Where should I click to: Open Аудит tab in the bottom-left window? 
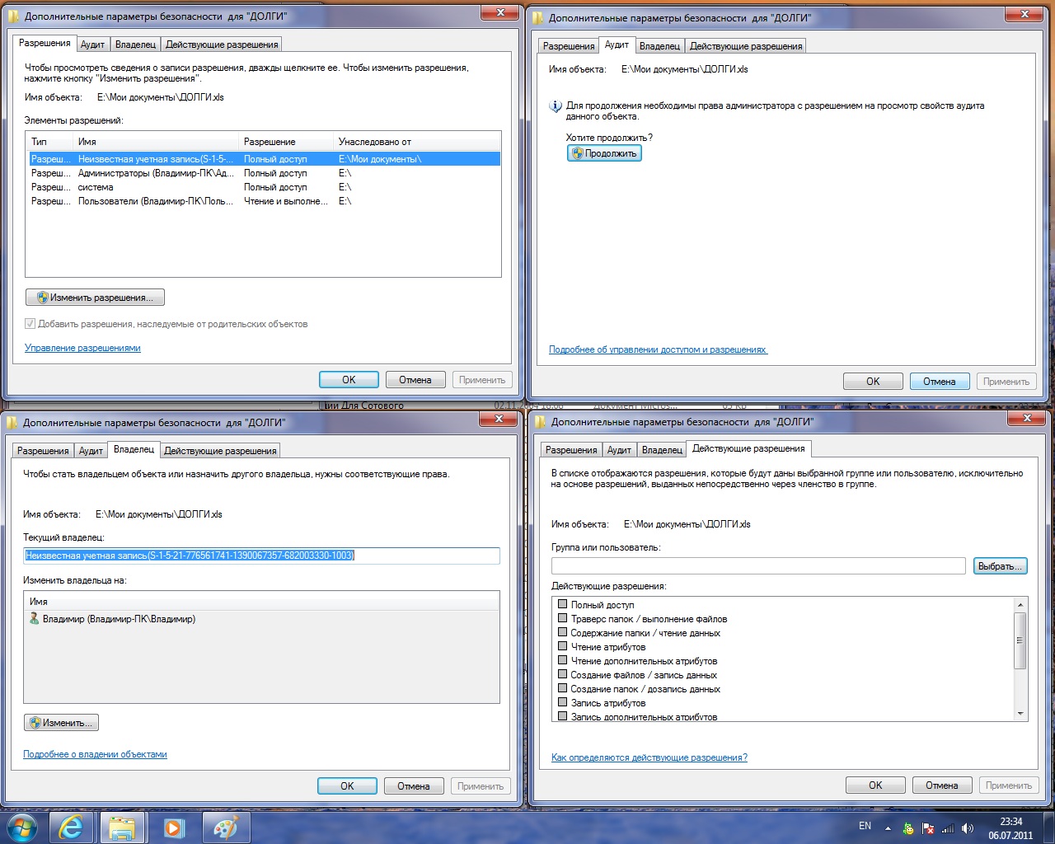91,451
